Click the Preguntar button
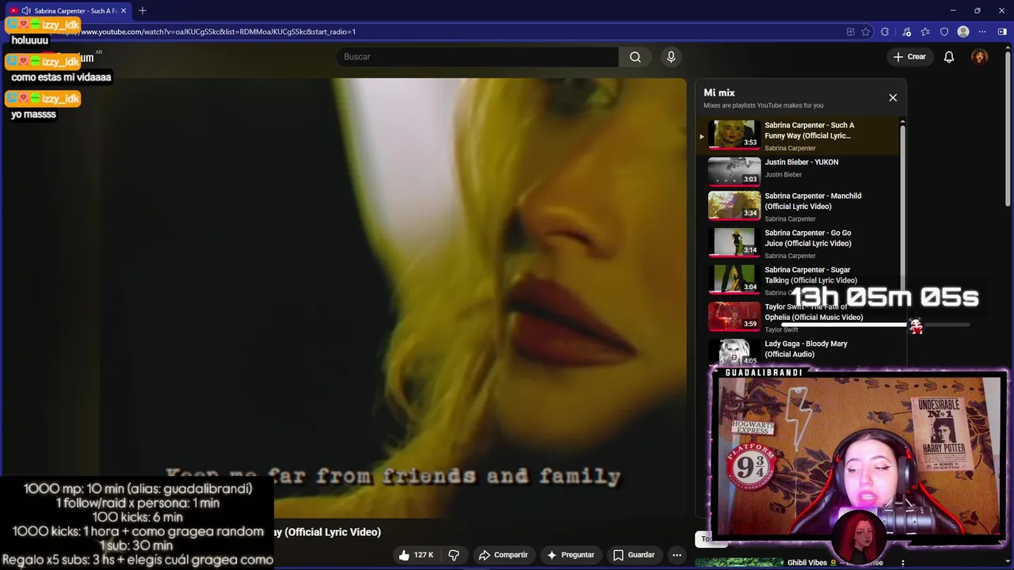Screen dimensions: 1014x570 [x=570, y=555]
